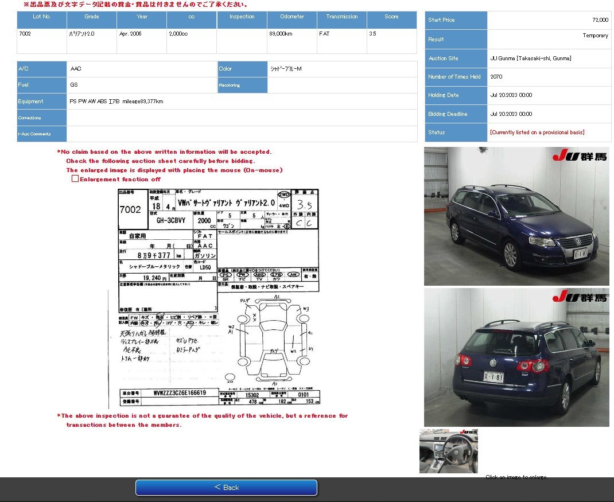Click the Recoloring label cell
The image size is (614, 502).
(242, 85)
